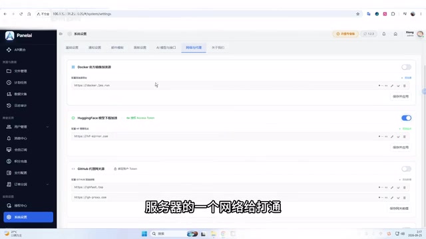Collapse the sidebar with the header toggle icon
Screen dimensions: 426x239
[x=61, y=34]
